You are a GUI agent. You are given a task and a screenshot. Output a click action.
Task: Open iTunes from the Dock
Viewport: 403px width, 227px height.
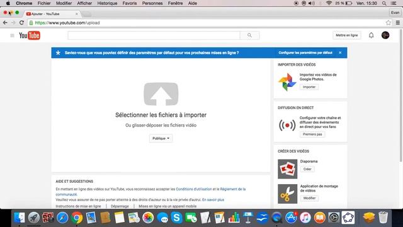305,218
